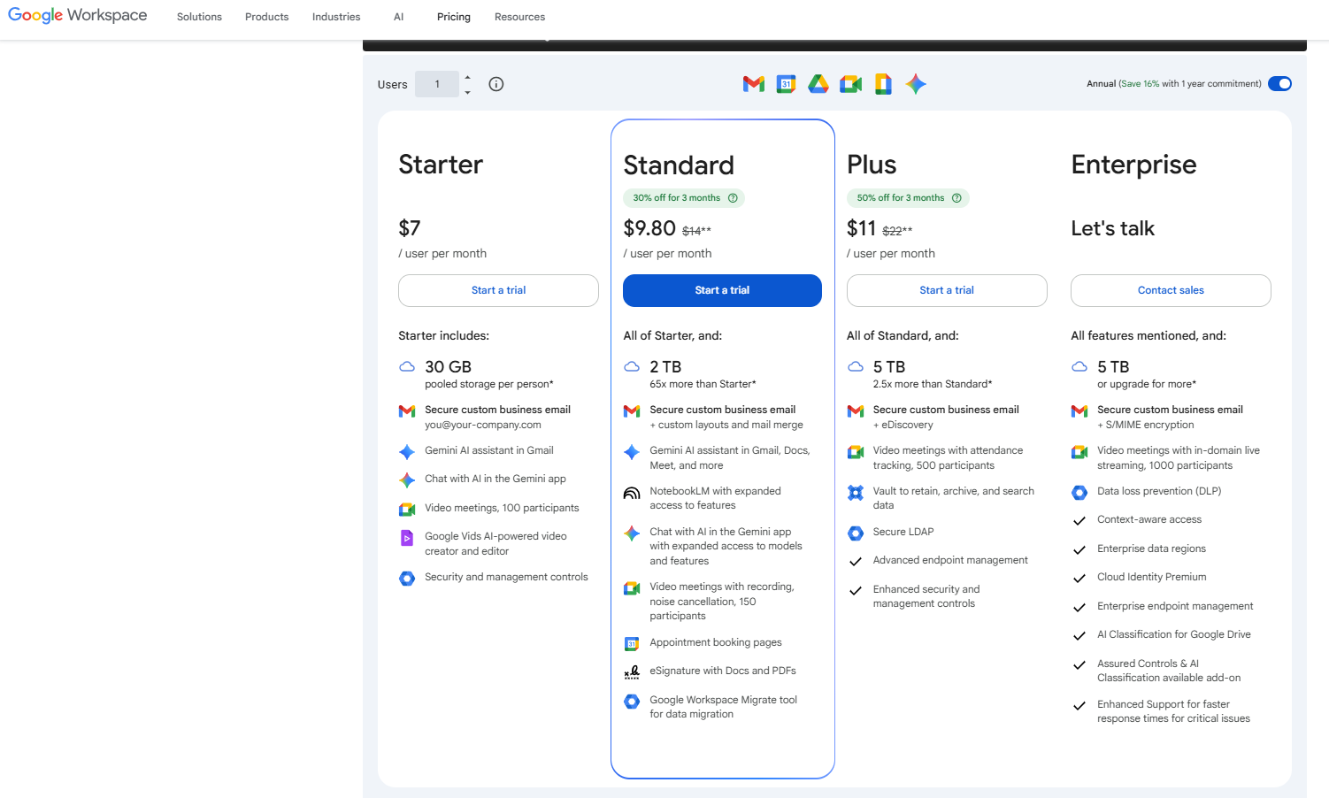Go home via the Google Workspace logo
The height and width of the screenshot is (798, 1329).
(x=77, y=15)
